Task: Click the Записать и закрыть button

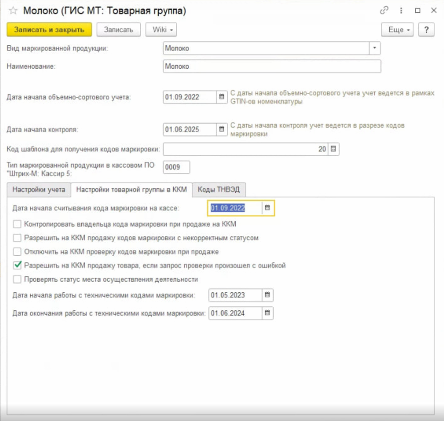Action: coord(49,30)
